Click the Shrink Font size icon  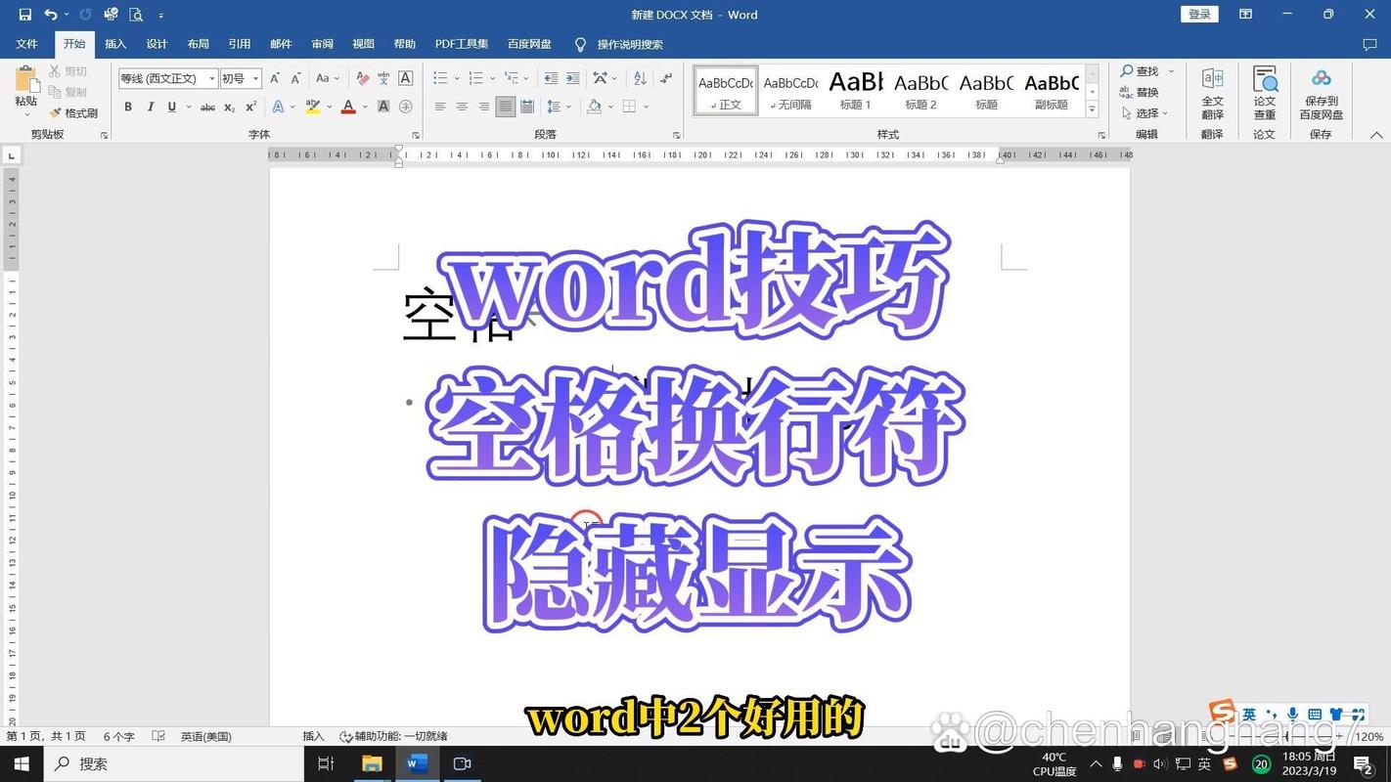point(295,78)
